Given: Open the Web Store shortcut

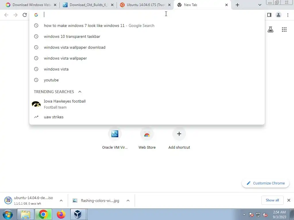Looking at the screenshot, I should point(147,139).
